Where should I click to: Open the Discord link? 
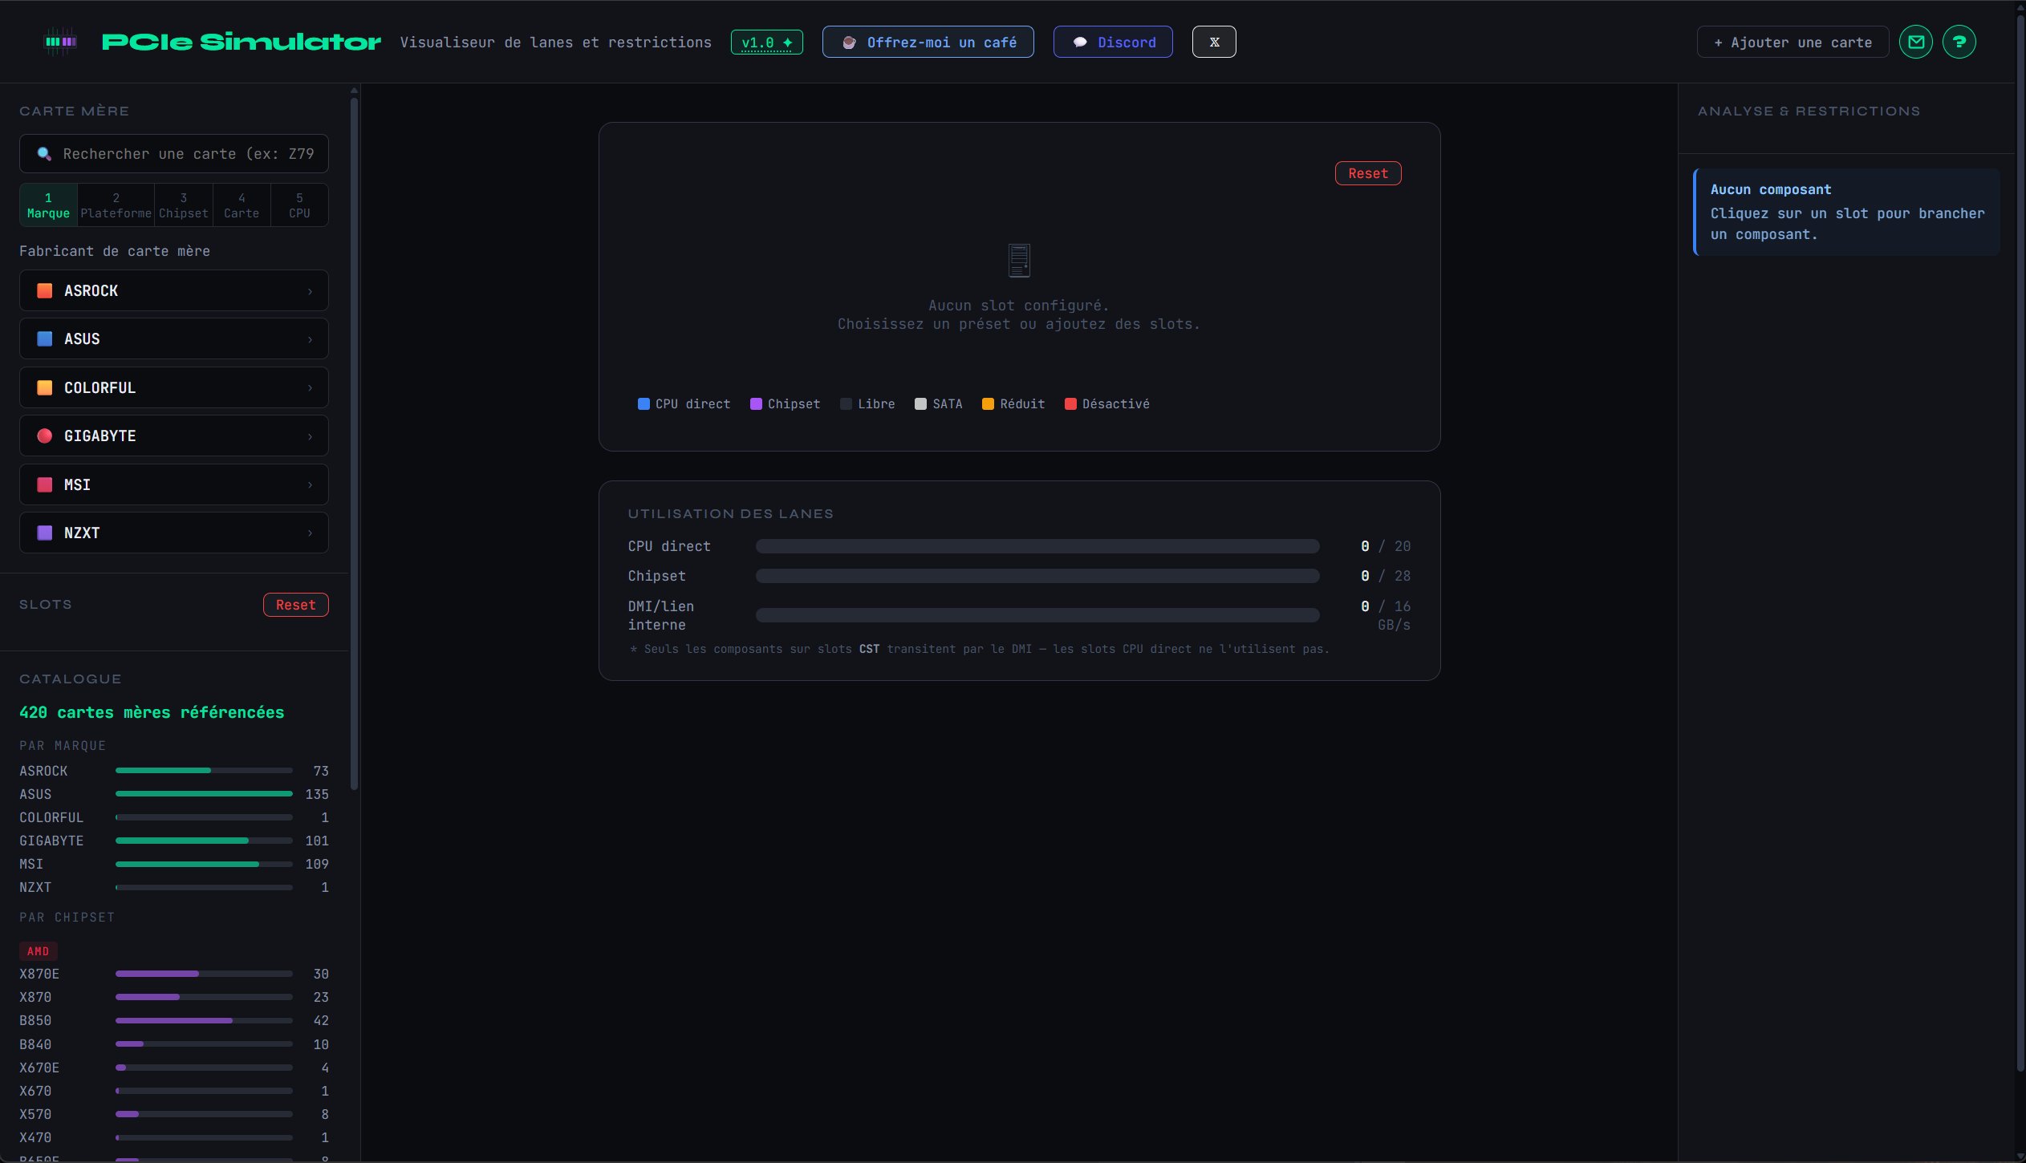pyautogui.click(x=1113, y=42)
